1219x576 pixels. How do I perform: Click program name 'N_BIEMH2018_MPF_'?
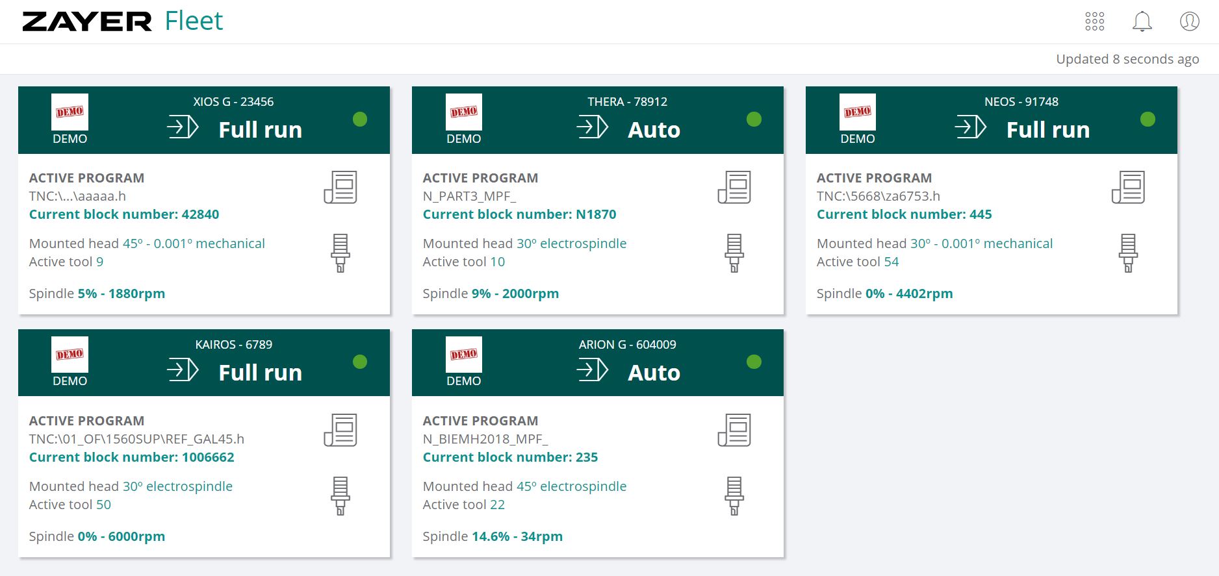[485, 439]
